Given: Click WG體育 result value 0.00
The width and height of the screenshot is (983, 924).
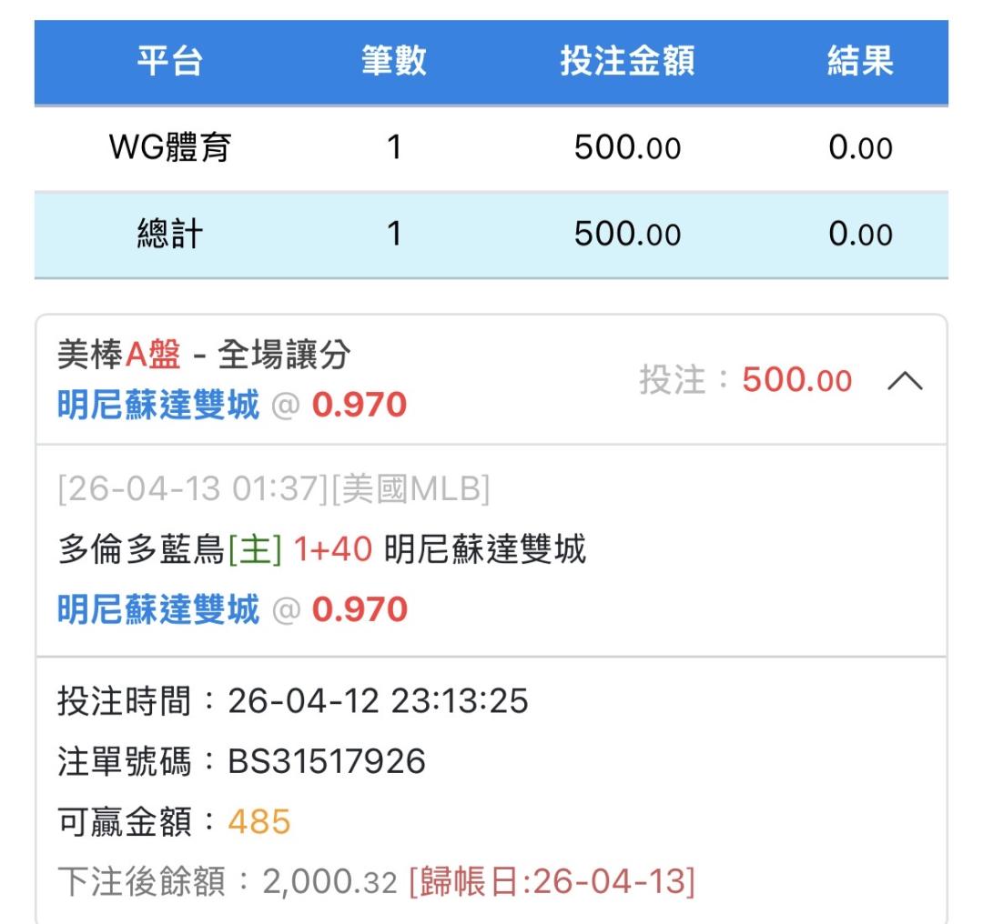Looking at the screenshot, I should 860,147.
